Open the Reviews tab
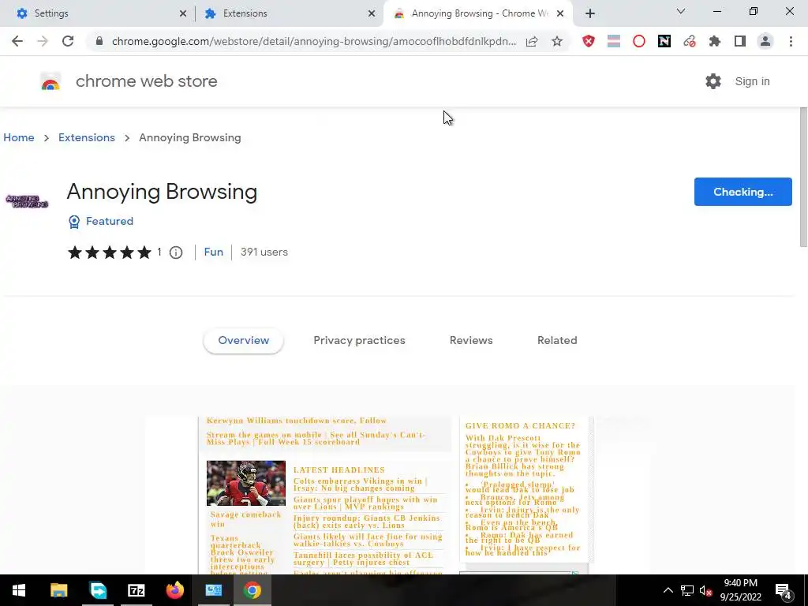 [471, 341]
